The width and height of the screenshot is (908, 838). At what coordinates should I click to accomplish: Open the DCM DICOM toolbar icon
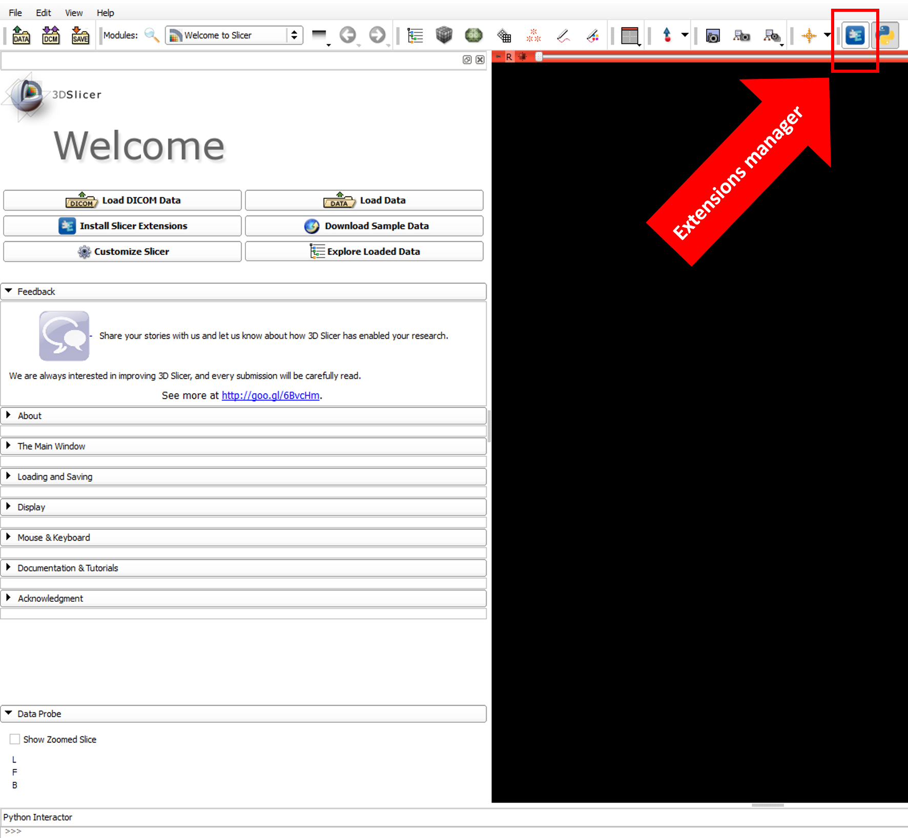pos(50,35)
